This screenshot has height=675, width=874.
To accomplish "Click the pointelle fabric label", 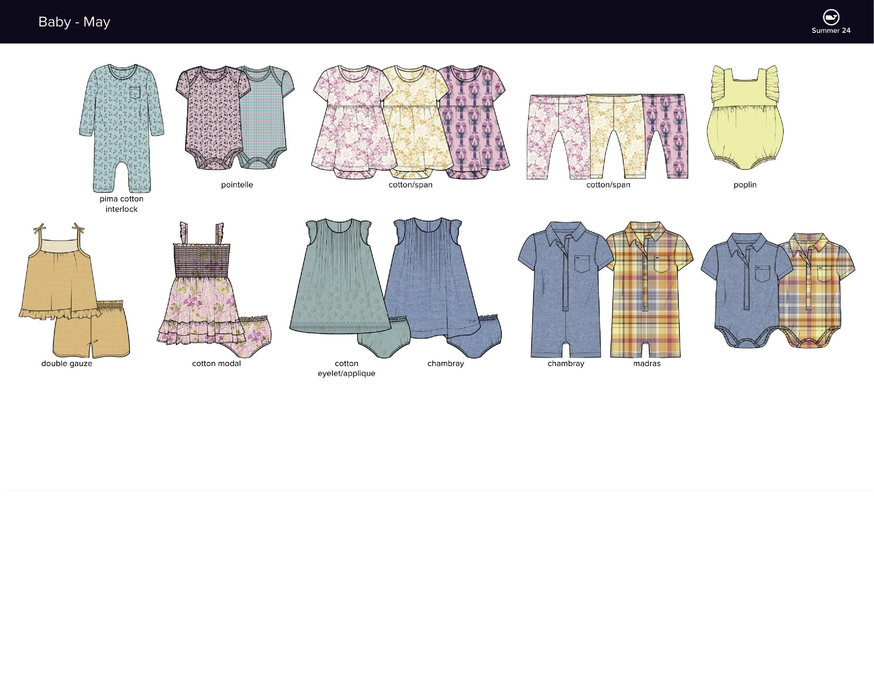I will coord(237,185).
